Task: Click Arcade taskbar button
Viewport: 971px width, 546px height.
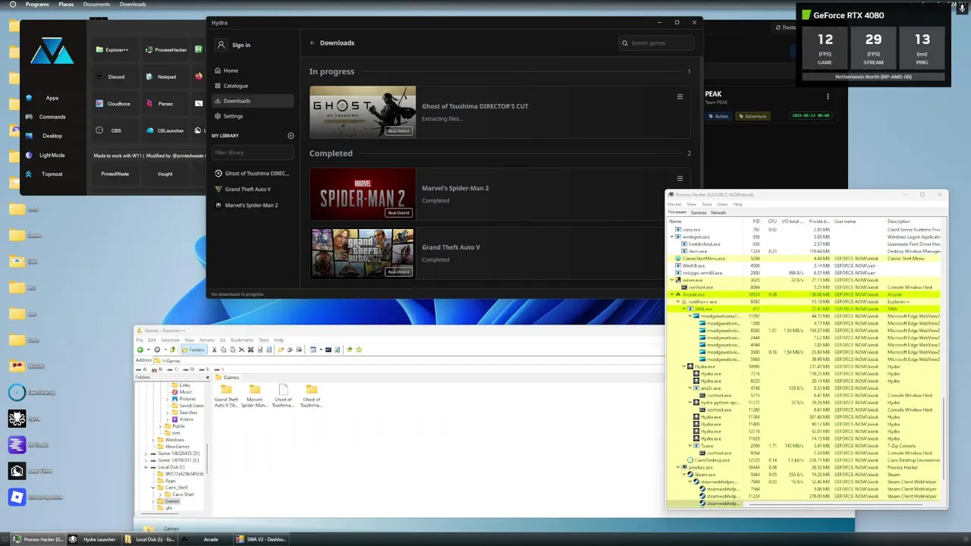Action: coord(204,539)
